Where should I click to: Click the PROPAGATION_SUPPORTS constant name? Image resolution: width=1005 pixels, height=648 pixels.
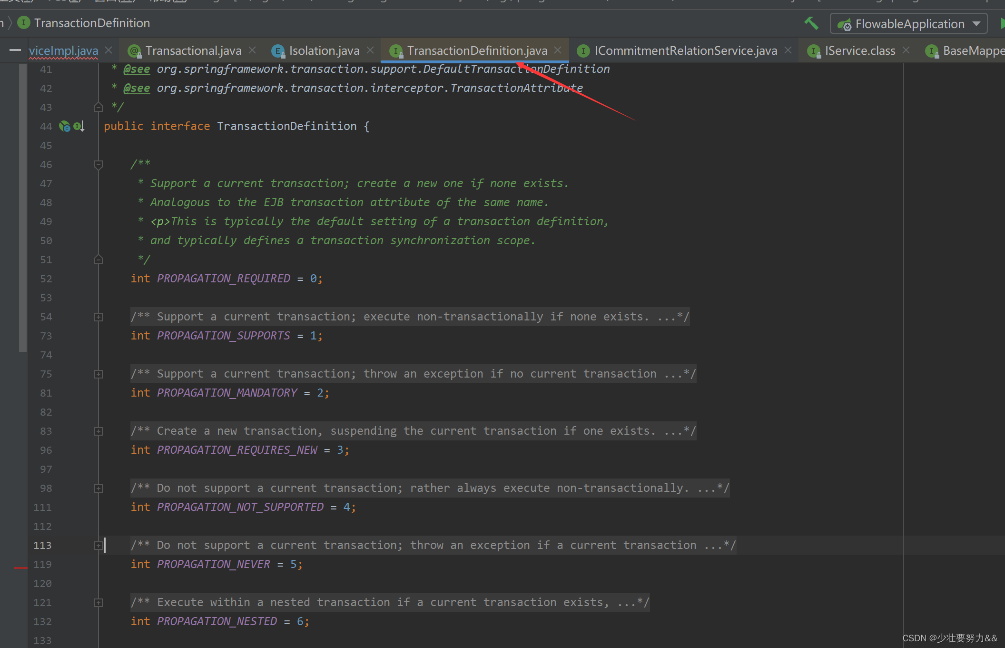click(224, 336)
